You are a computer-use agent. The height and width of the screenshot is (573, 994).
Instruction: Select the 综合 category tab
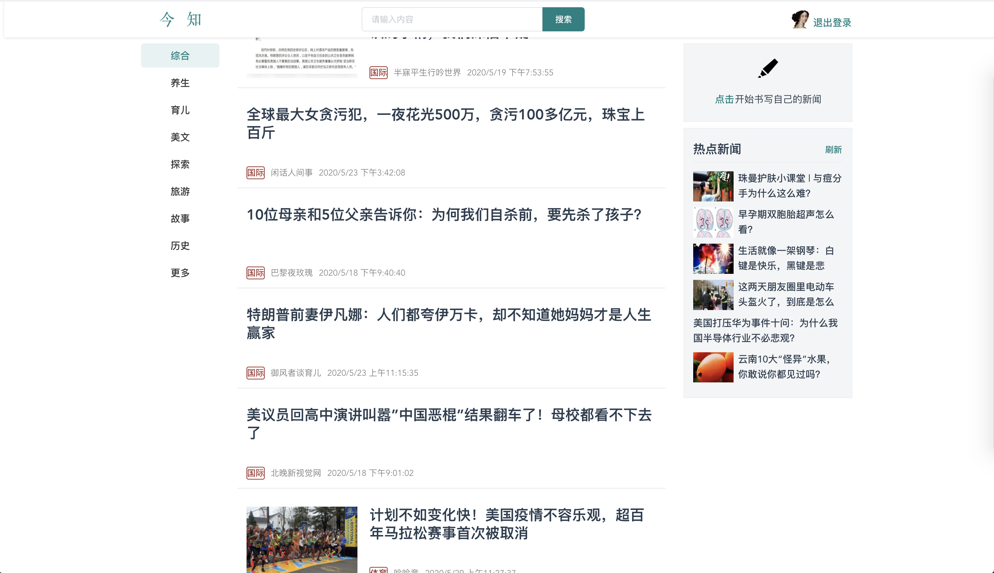click(180, 55)
